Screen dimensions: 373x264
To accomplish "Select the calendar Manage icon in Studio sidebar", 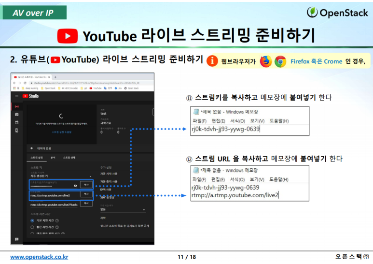I will pos(17,122).
